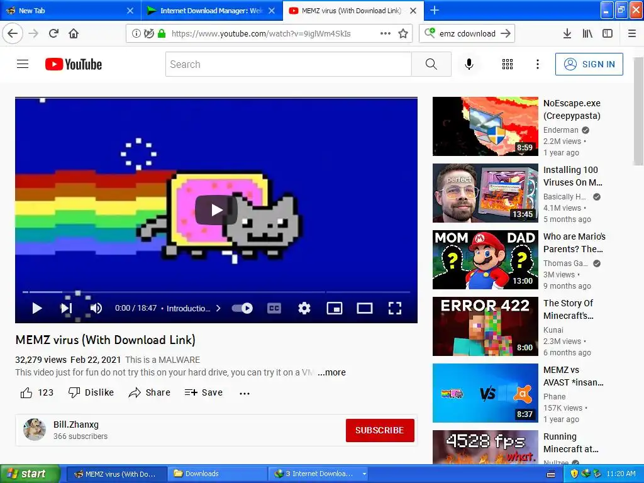
Task: Open Firefox downloads panel
Action: coord(567,33)
